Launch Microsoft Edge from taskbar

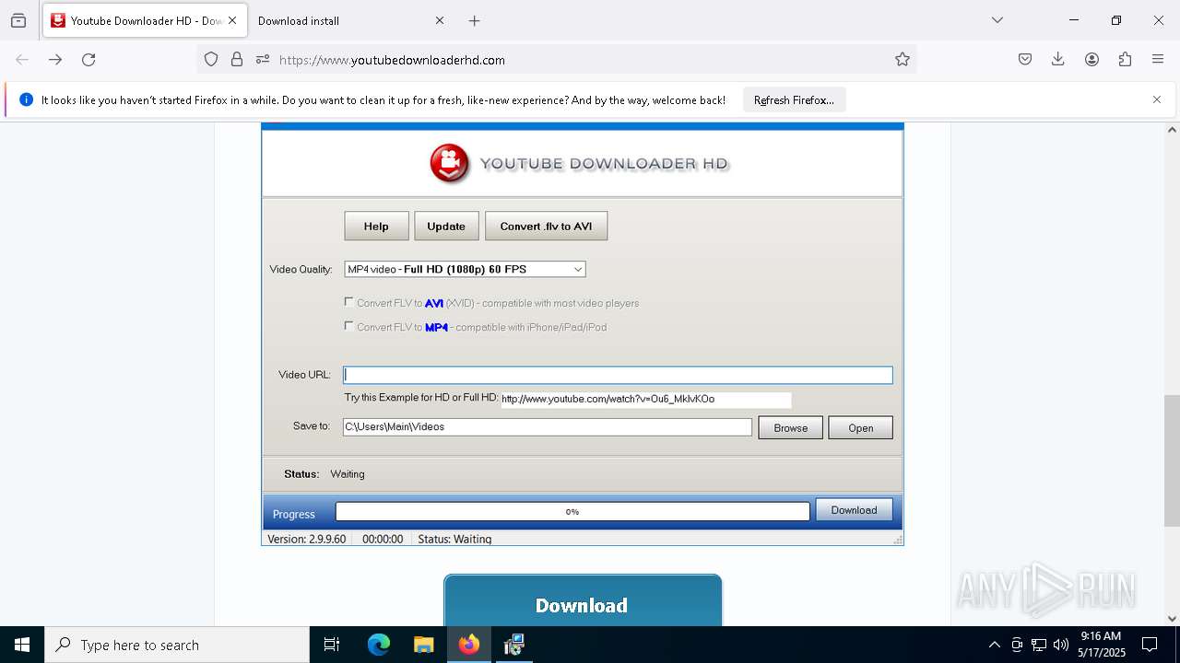point(379,645)
